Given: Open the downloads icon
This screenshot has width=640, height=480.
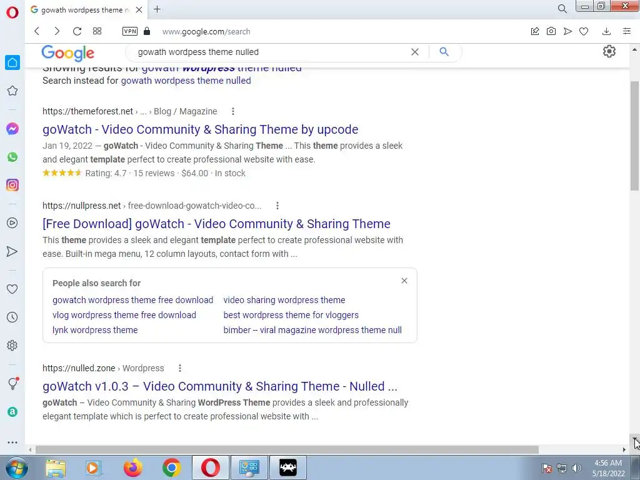Looking at the screenshot, I should point(606,31).
